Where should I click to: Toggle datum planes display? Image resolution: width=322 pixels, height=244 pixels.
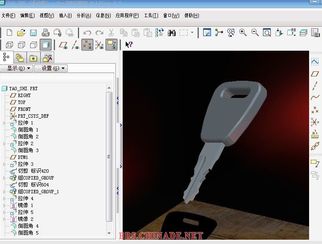(64, 45)
